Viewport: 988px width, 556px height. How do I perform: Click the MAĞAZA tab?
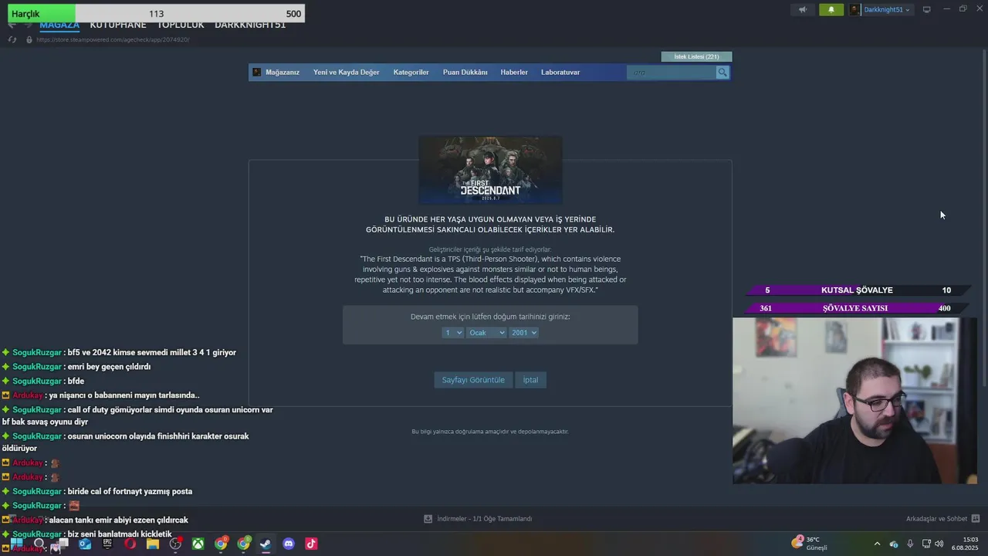59,25
